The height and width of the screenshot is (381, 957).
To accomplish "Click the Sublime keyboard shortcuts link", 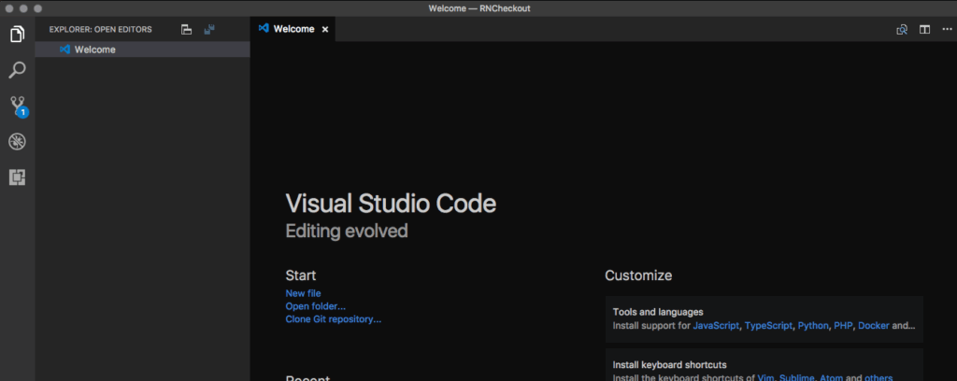I will click(796, 378).
